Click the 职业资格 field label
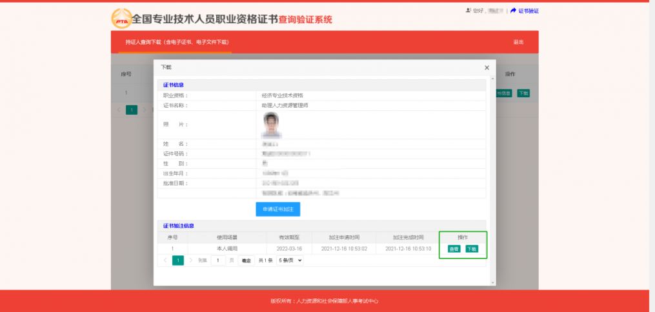 tap(176, 95)
